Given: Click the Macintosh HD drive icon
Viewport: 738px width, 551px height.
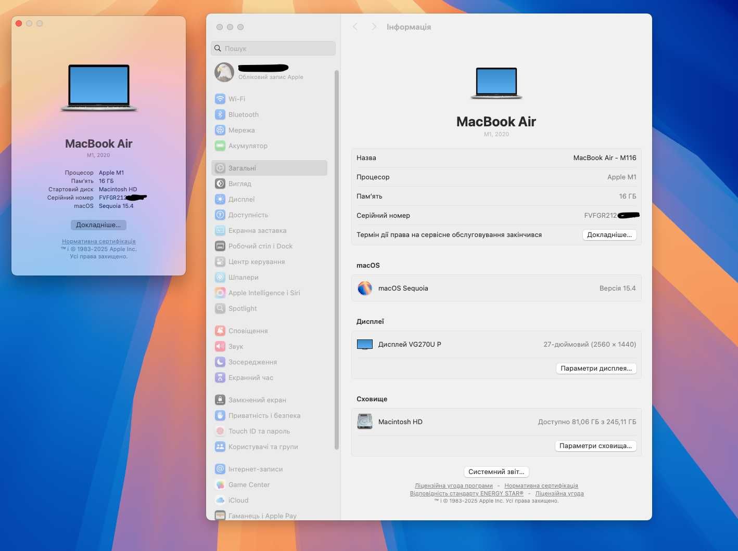Looking at the screenshot, I should tap(365, 422).
